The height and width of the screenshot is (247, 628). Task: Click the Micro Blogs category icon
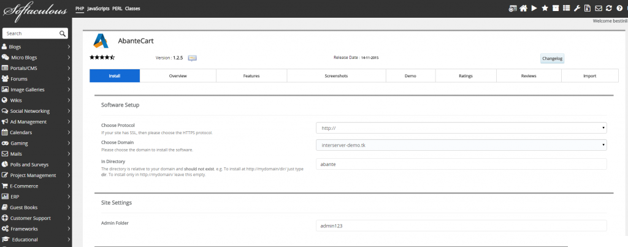tap(5, 57)
